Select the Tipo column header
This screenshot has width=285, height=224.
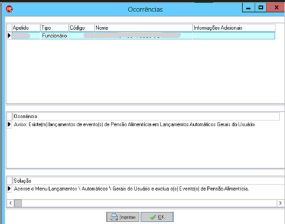(x=54, y=28)
